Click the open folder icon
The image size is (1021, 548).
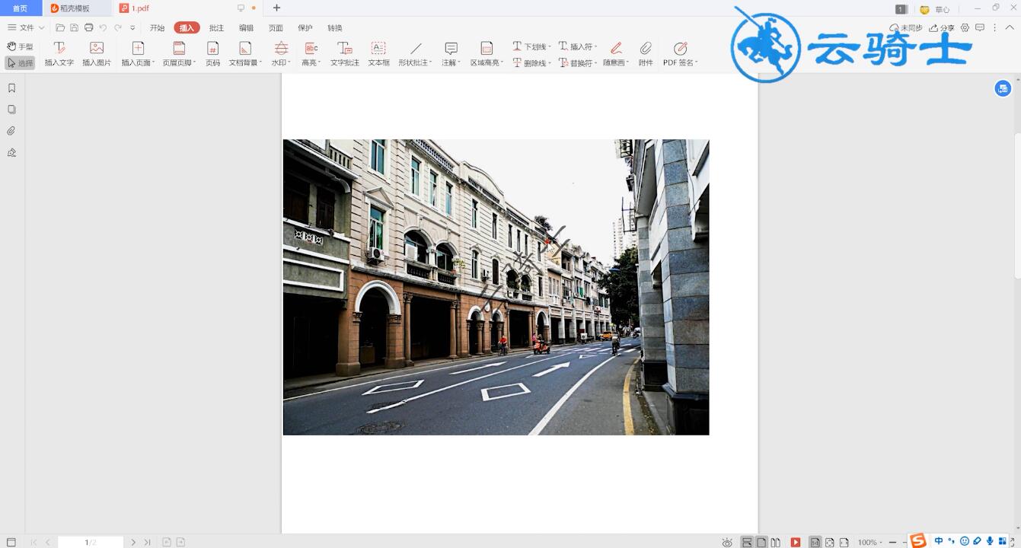(60, 27)
